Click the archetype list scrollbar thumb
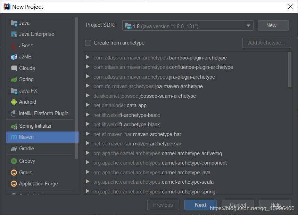 290,70
